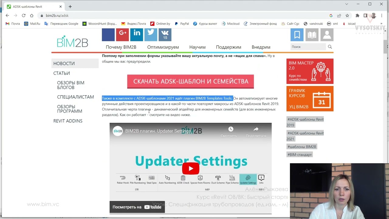Open the bookmark ribbon icon in site header
This screenshot has height=219, width=389.
coord(297,35)
